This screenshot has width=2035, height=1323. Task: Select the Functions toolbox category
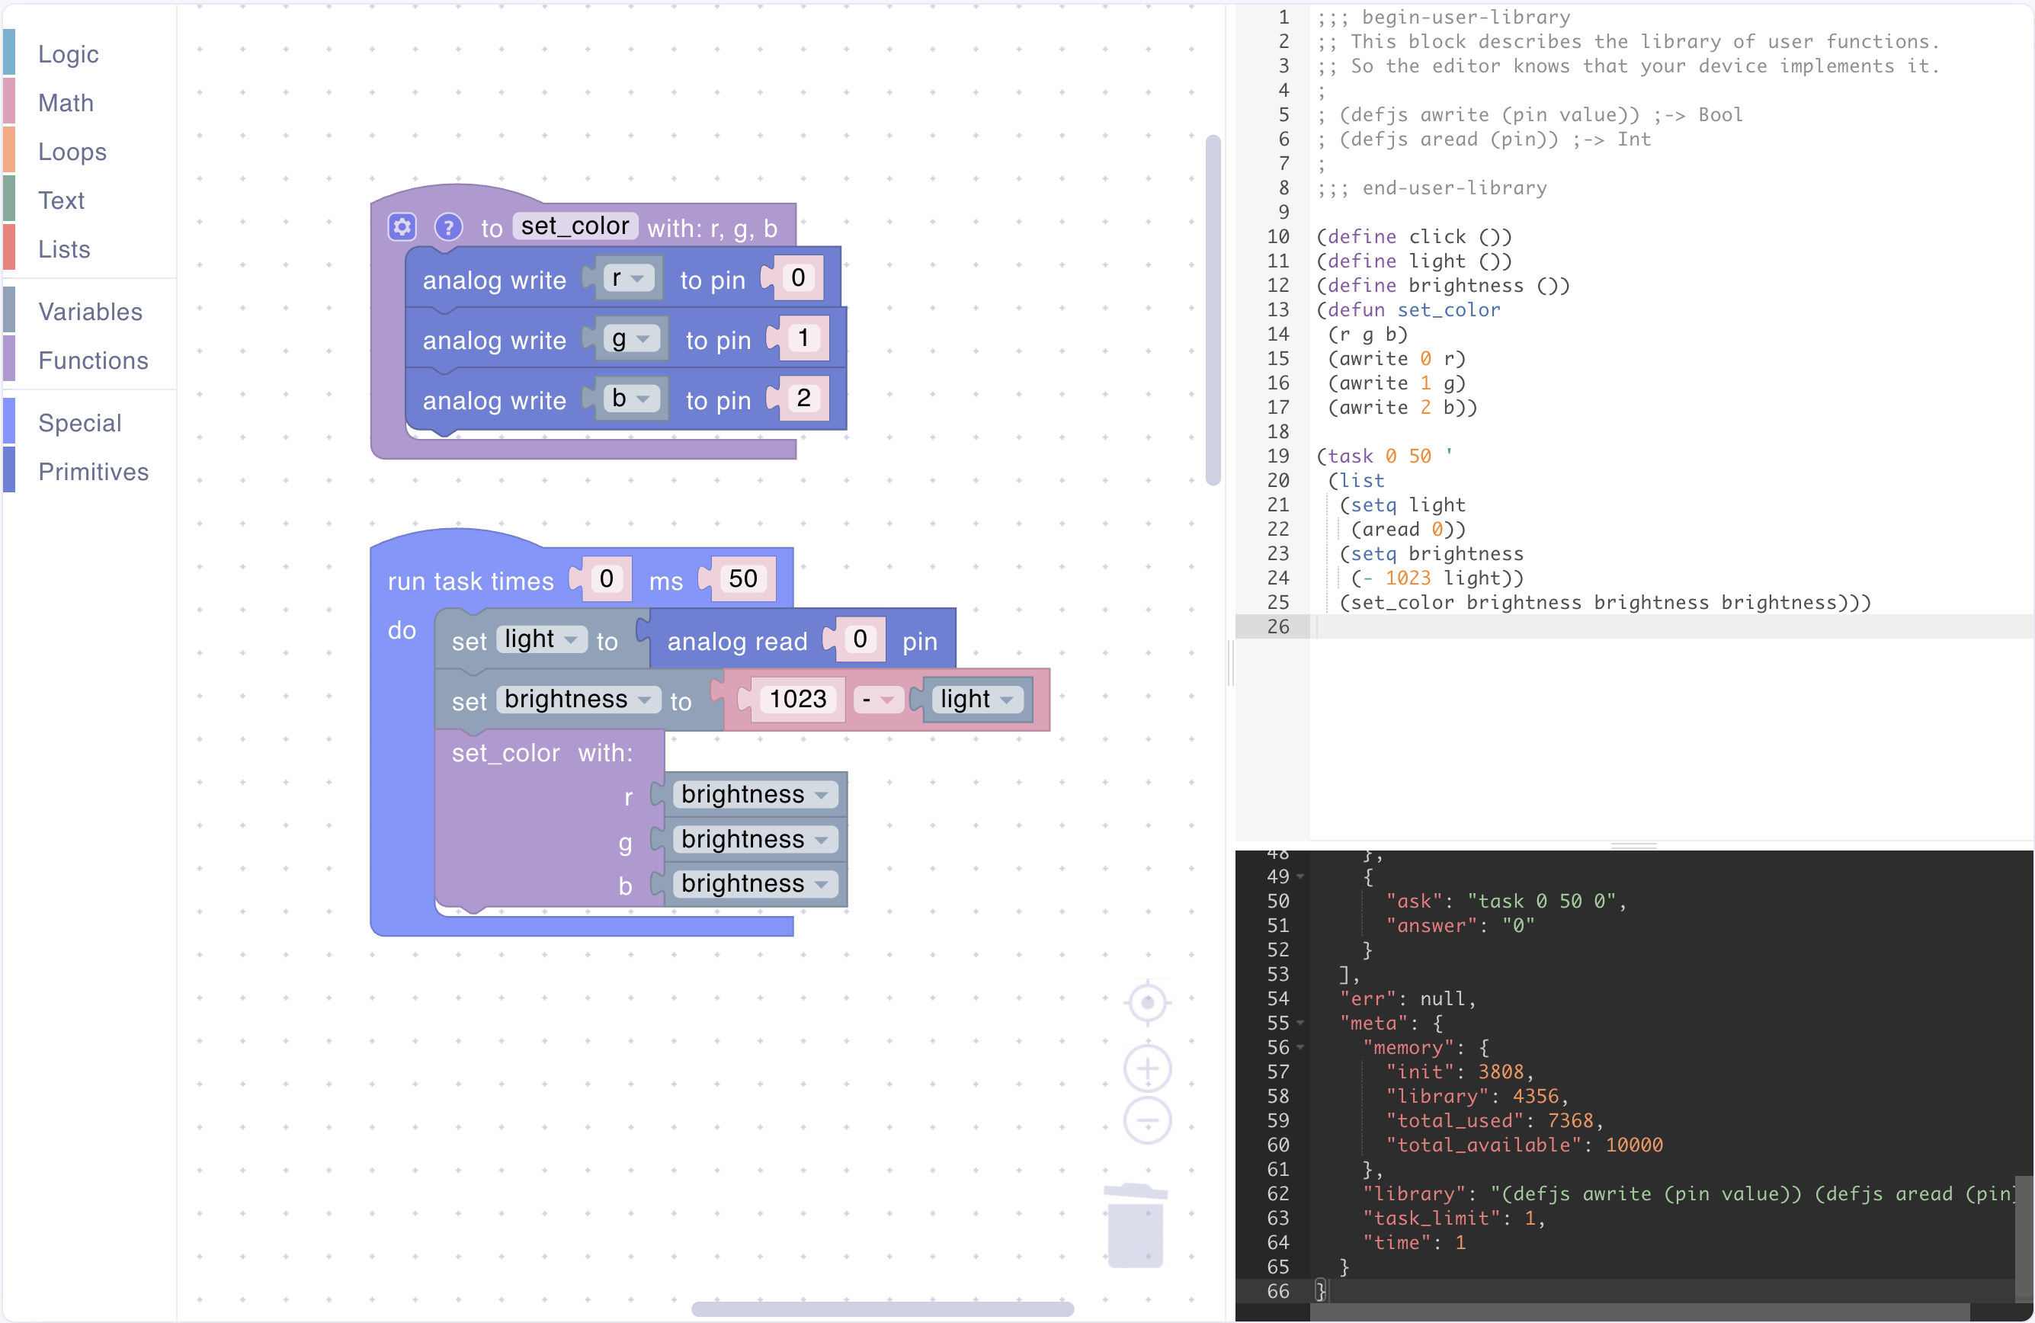point(93,360)
